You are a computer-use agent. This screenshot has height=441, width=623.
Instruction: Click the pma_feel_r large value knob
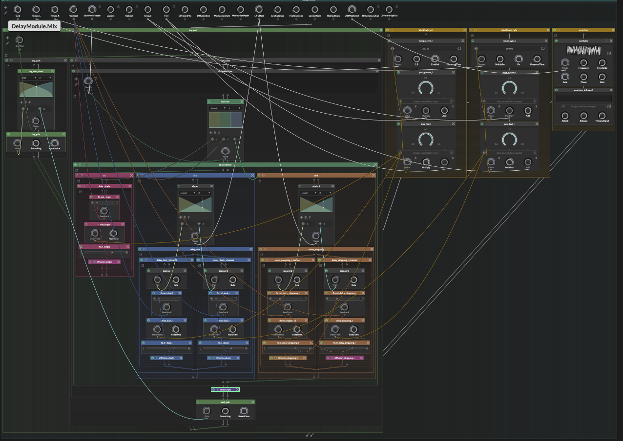click(x=509, y=140)
